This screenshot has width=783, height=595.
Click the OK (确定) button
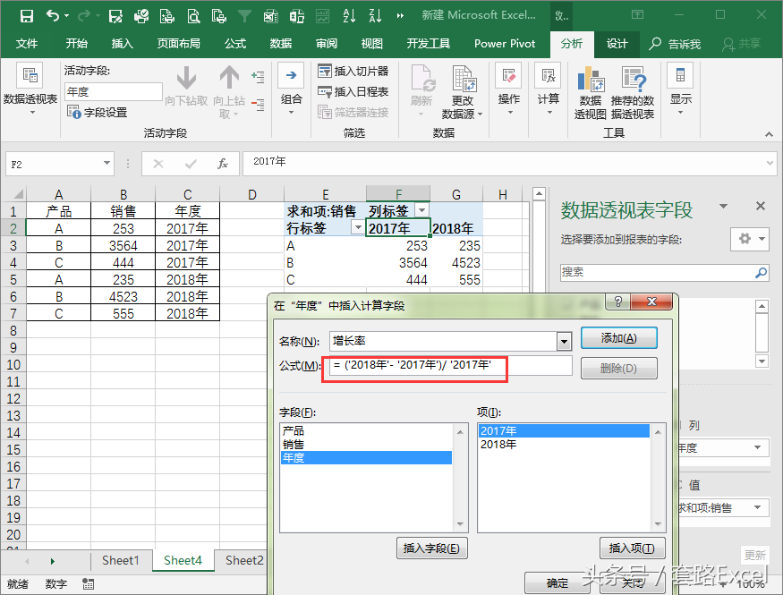tap(557, 583)
